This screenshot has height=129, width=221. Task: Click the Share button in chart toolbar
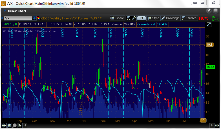(x=117, y=18)
